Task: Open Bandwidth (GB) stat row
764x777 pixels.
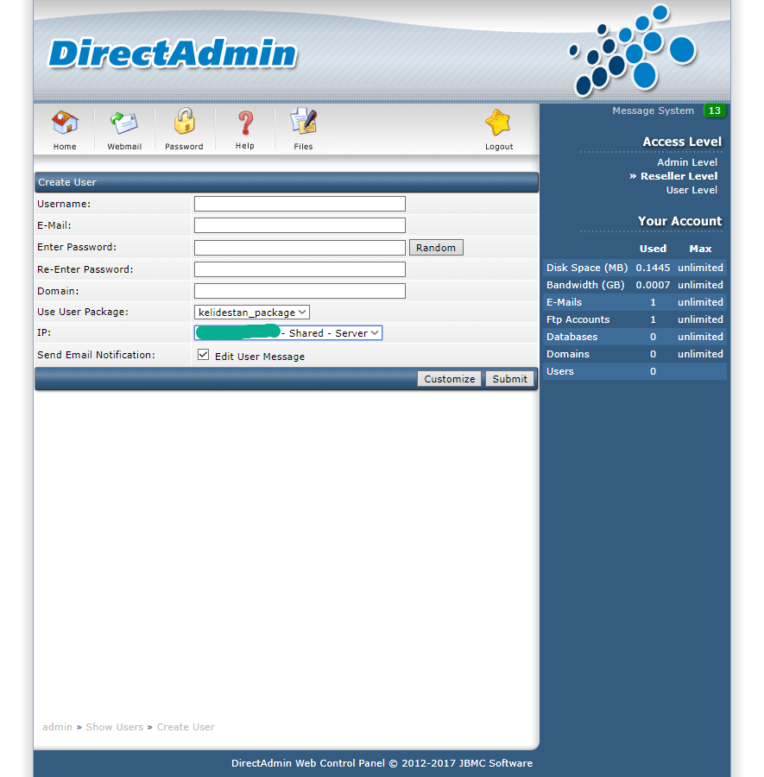Action: [635, 285]
